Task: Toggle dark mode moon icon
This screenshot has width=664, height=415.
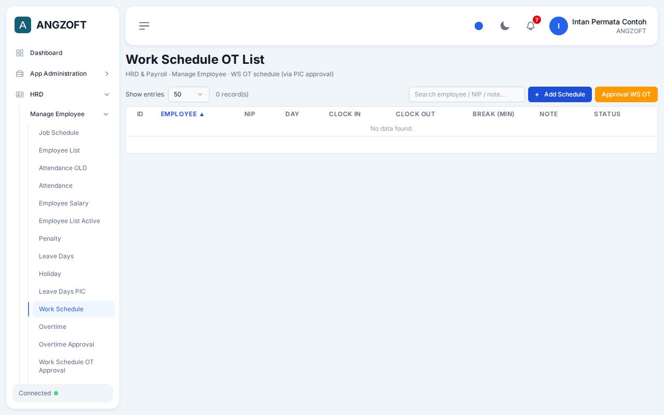Action: [505, 26]
